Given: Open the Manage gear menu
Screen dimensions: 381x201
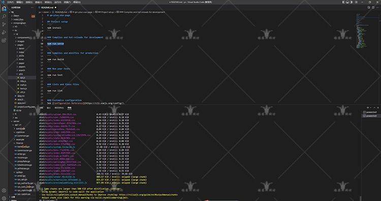Looking at the screenshot, I should pyautogui.click(x=4, y=198).
